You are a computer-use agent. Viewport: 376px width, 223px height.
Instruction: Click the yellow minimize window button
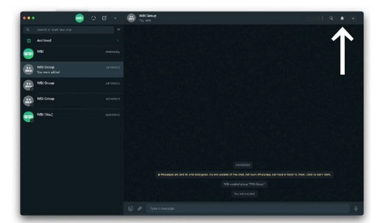(x=29, y=18)
